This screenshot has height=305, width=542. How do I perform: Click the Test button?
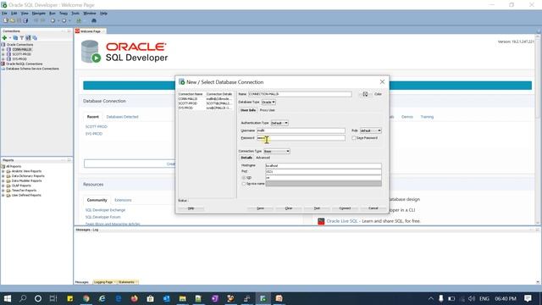[x=317, y=208]
